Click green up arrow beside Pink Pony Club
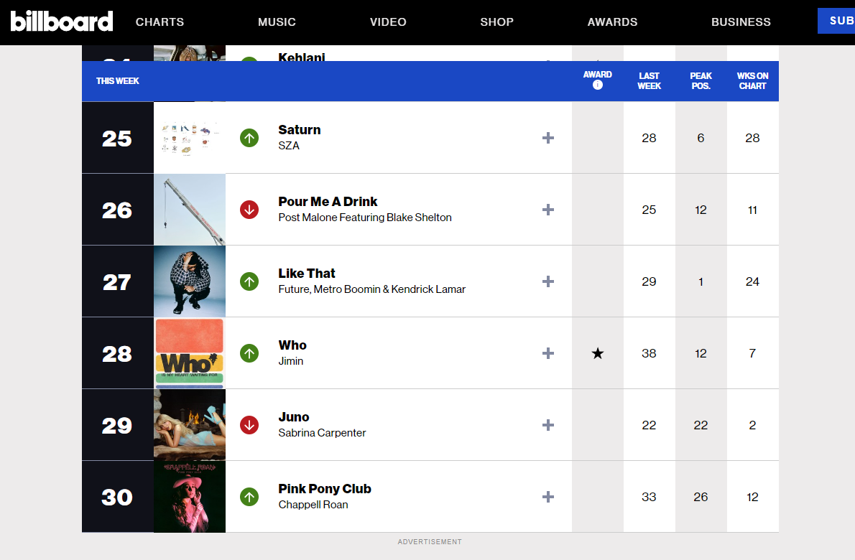Screen dimensions: 855x560 click(x=249, y=497)
